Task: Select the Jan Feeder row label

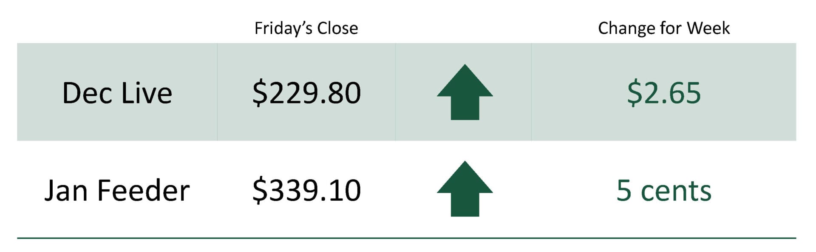Action: click(x=117, y=190)
